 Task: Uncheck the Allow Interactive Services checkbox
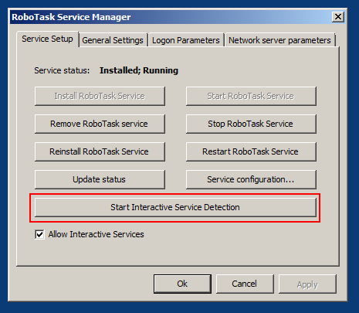[x=39, y=235]
